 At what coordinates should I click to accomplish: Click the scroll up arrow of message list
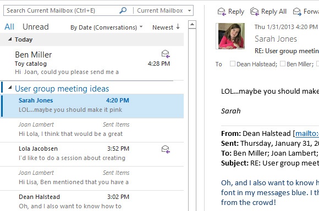(193, 25)
